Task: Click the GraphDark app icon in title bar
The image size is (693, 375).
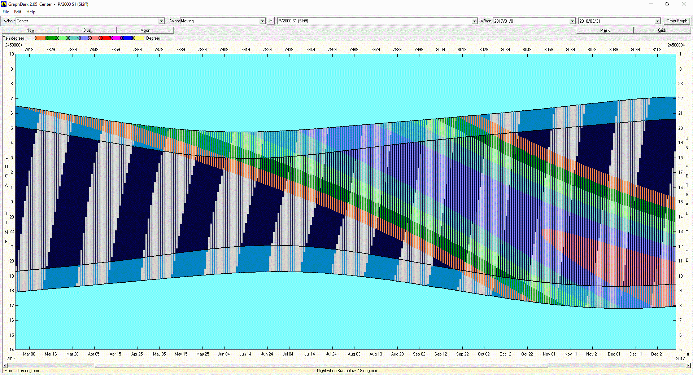Action: coord(4,4)
